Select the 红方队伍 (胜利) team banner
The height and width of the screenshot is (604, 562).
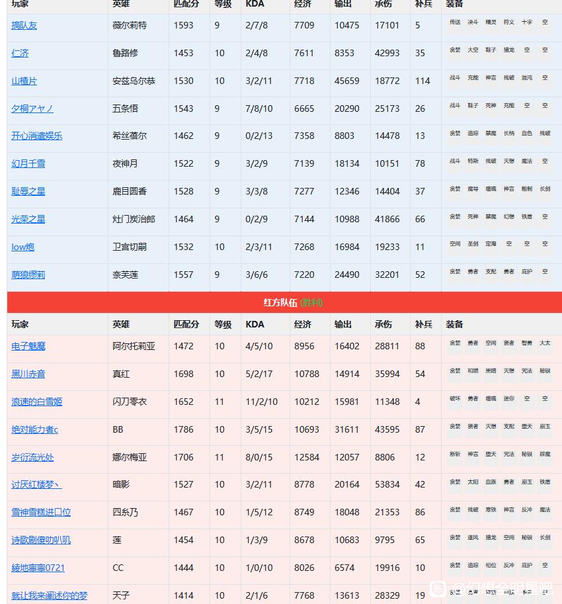click(284, 302)
